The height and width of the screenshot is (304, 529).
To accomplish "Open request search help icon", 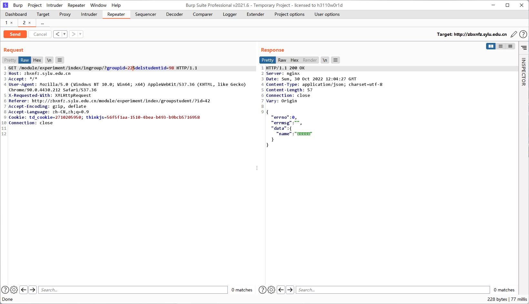I will coord(5,290).
